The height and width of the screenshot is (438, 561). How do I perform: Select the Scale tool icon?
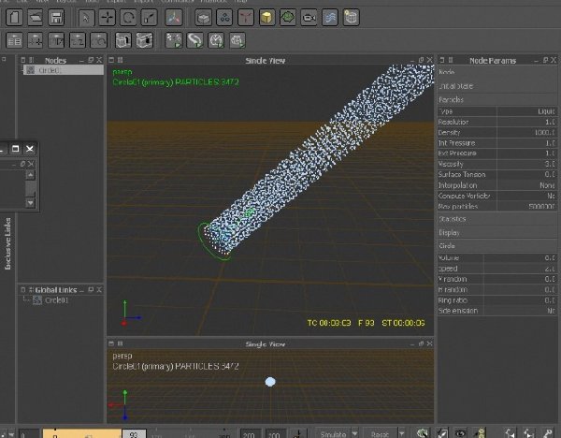tap(150, 17)
